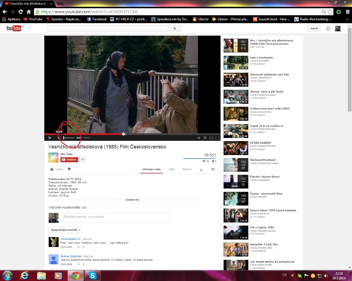Subscribe with Odebírat button
Image resolution: width=352 pixels, height=281 pixels.
pyautogui.click(x=69, y=159)
